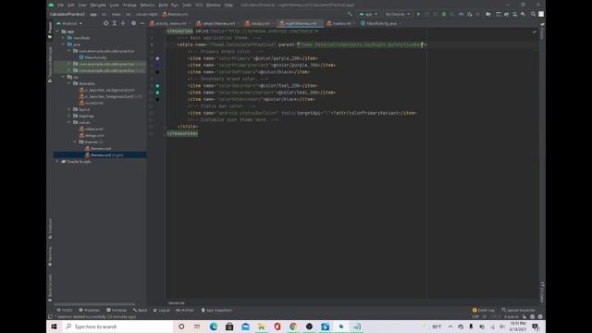The width and height of the screenshot is (592, 333).
Task: Click the teal colorSecondary gutter swatch
Action: click(x=157, y=86)
